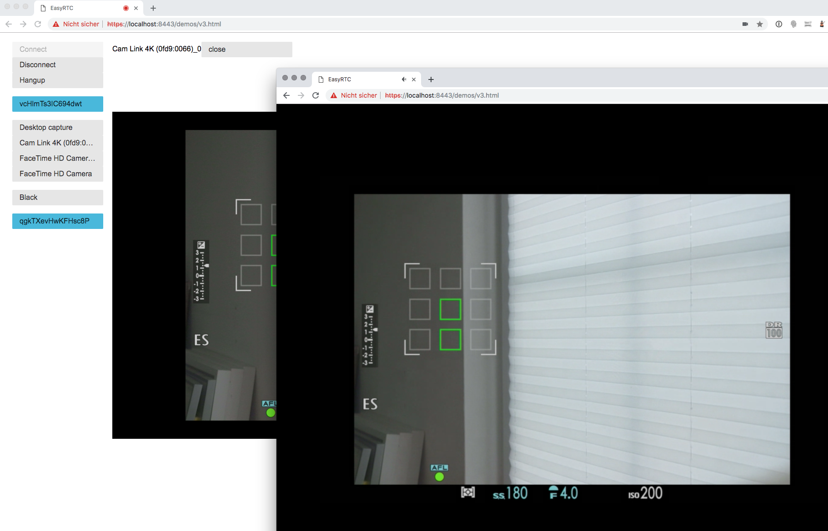Select peer vcHlmTs3IC694dwt

click(x=58, y=104)
